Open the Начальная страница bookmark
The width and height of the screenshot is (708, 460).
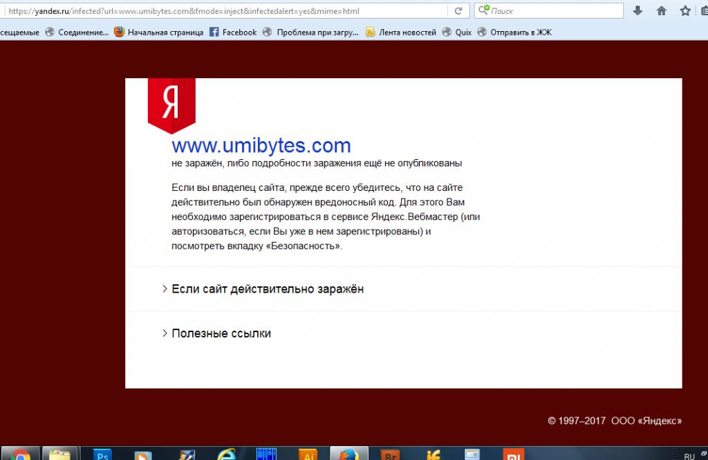click(159, 32)
